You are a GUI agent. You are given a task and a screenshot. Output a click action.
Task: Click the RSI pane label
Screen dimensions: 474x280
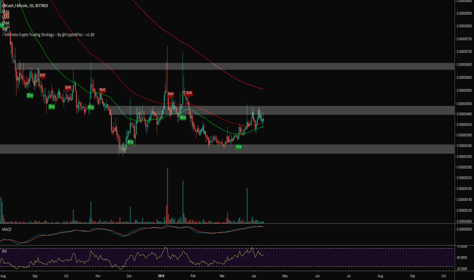(4, 251)
